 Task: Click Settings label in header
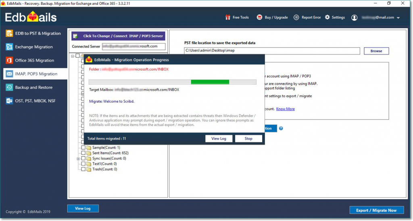pyautogui.click(x=338, y=17)
